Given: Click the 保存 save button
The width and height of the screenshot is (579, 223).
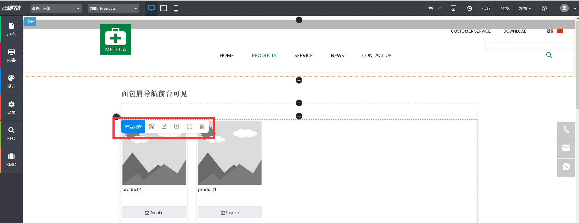Looking at the screenshot, I should [486, 8].
